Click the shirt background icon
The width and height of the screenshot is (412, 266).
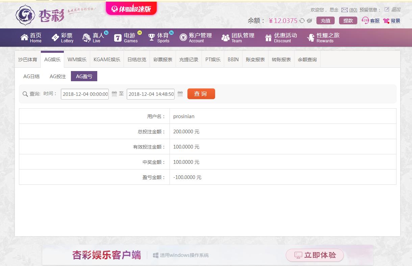tap(386, 21)
